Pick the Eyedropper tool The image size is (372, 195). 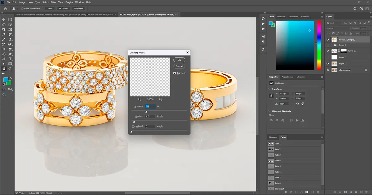[4, 34]
